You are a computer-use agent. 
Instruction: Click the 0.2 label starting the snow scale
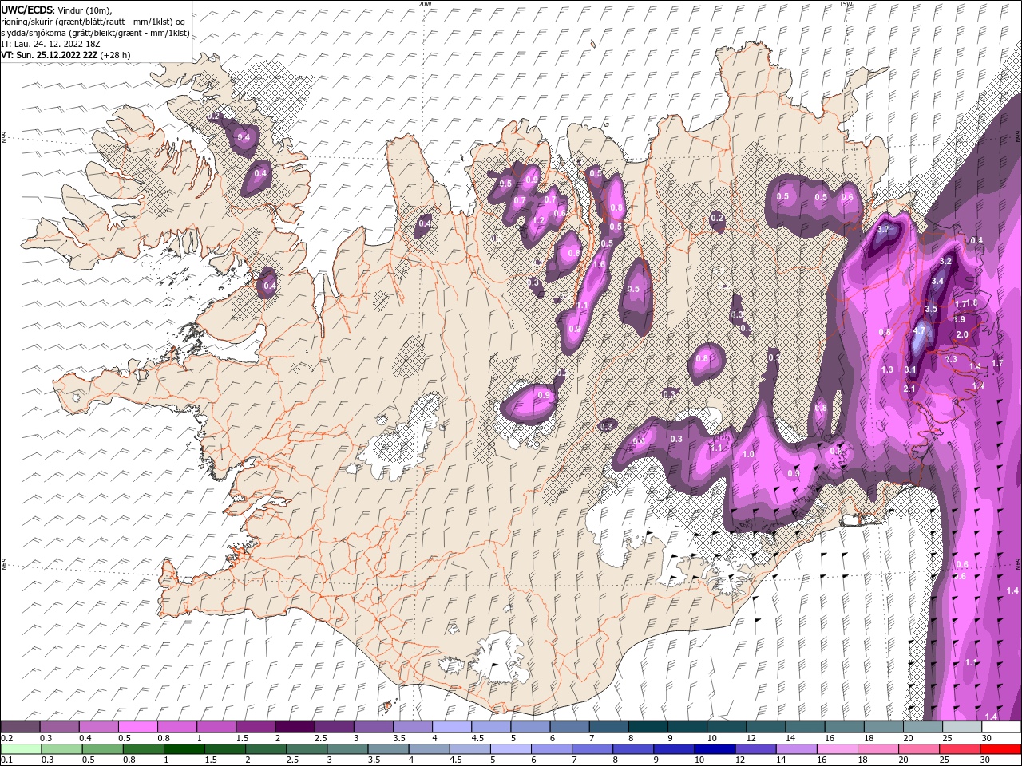coord(6,738)
